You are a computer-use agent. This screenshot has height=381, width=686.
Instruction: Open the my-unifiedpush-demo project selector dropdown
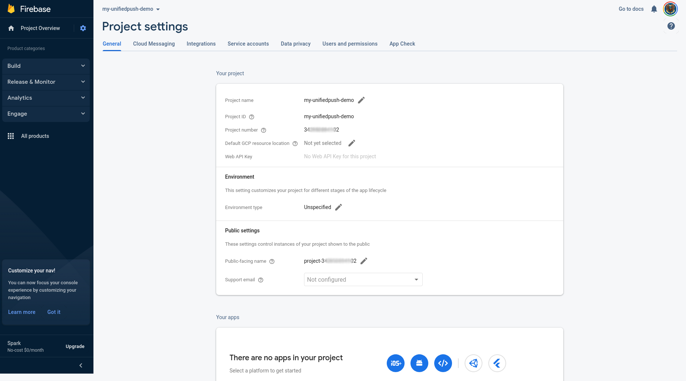131,9
